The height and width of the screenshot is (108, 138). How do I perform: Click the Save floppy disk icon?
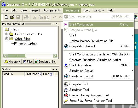coord(18,17)
